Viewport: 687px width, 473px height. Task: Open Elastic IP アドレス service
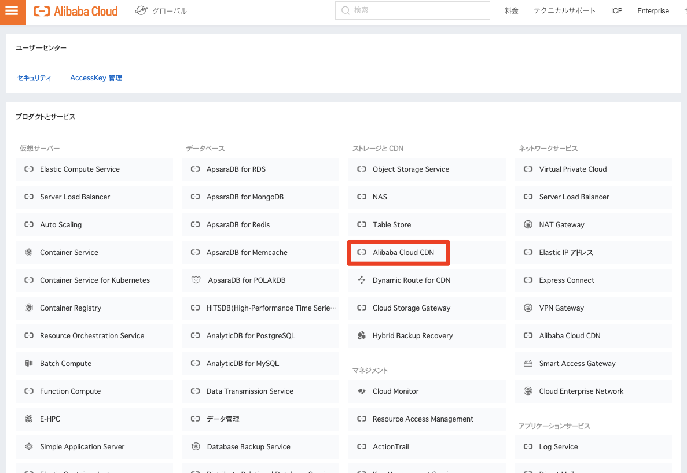(594, 252)
